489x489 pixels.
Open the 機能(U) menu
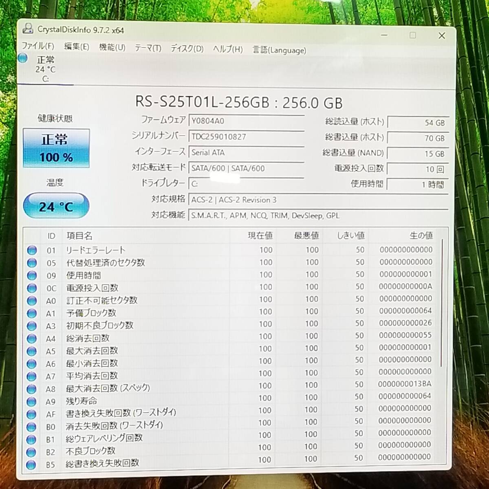point(112,47)
